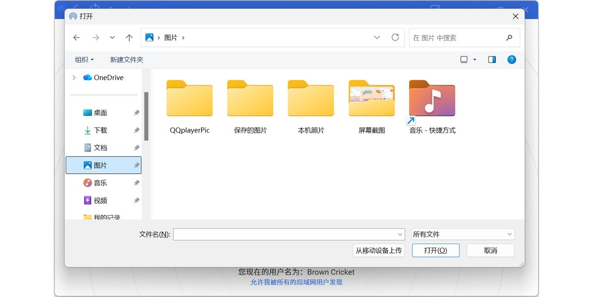This screenshot has width=594, height=297.
Task: Open help via the question mark icon
Action: [x=511, y=59]
